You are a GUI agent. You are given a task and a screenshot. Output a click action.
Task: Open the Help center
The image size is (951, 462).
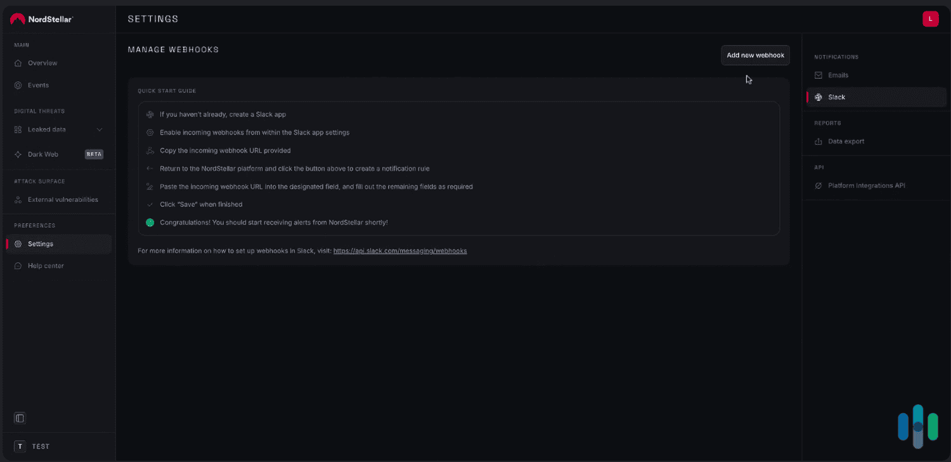coord(45,266)
